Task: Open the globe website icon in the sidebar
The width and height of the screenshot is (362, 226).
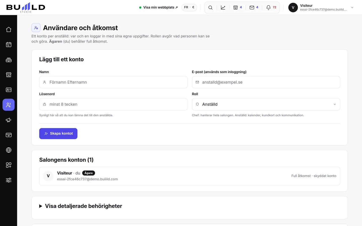Action: [x=9, y=150]
